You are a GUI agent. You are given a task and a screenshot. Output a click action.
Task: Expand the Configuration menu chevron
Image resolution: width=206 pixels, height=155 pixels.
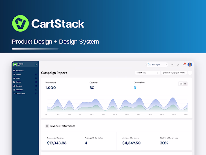[36, 94]
